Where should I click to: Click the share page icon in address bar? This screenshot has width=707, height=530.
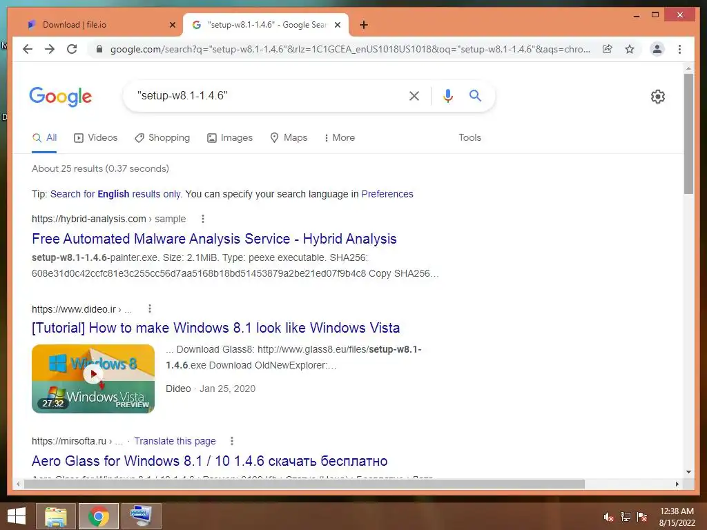(608, 49)
